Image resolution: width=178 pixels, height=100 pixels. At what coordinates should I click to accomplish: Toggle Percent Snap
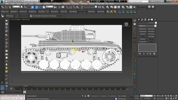tap(74, 7)
